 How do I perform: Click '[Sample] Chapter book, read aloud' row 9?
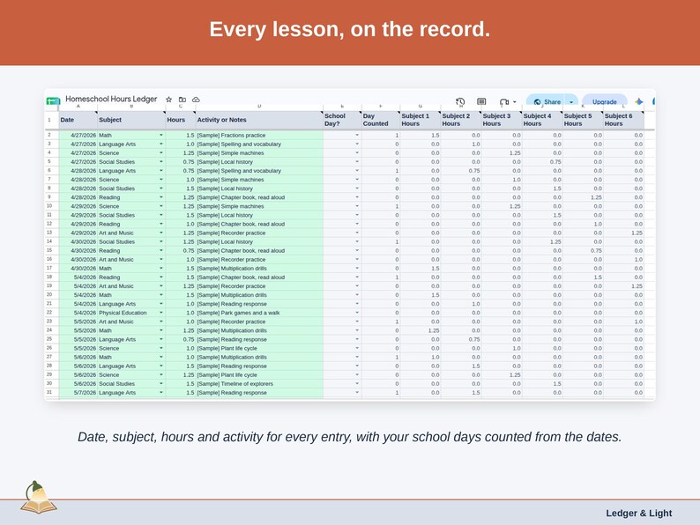[259, 197]
